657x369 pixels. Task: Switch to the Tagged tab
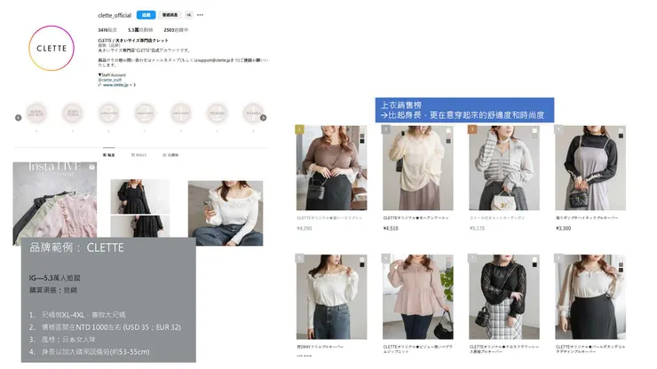click(170, 155)
